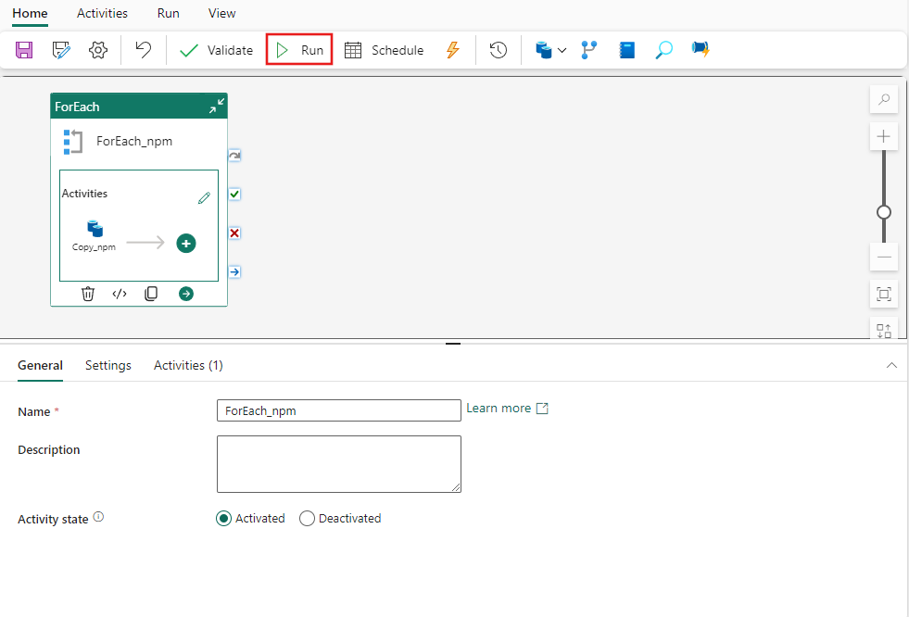
Task: Undo the last change
Action: [143, 49]
